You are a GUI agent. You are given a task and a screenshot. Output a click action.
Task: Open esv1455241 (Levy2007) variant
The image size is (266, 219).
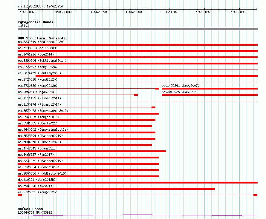point(181,86)
